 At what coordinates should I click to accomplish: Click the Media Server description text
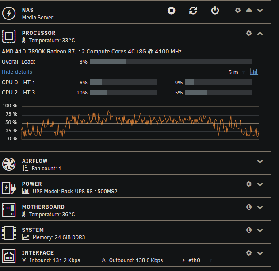[38, 18]
